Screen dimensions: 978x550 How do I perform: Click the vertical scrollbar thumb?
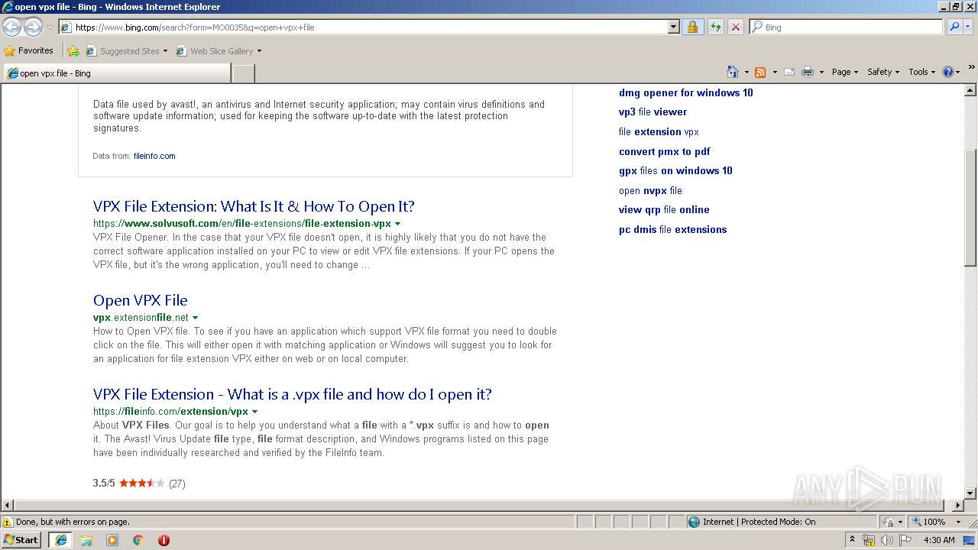pos(970,208)
